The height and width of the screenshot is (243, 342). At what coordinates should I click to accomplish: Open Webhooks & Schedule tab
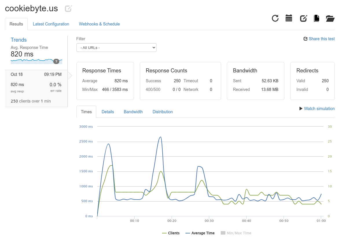pos(99,24)
